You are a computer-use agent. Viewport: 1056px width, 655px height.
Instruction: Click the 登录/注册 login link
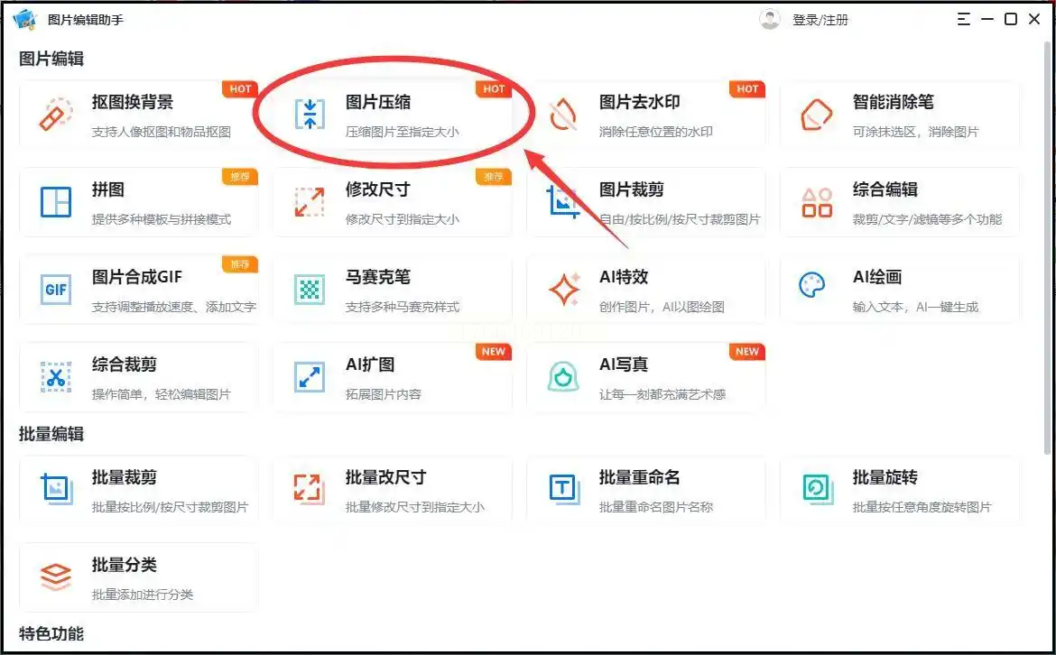pos(820,20)
